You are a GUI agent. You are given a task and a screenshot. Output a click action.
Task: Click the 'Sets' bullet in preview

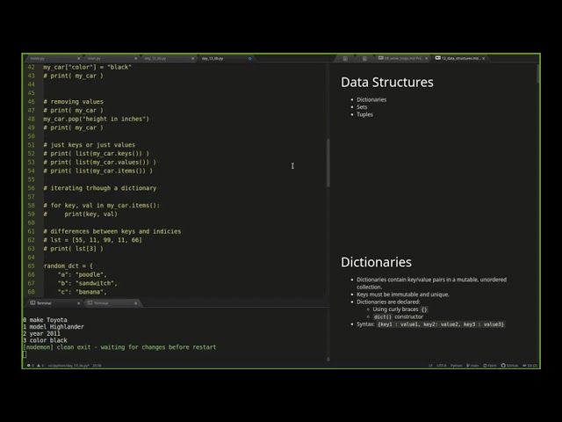point(362,107)
